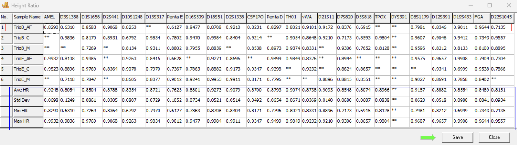Click the Penta E column header
The height and width of the screenshot is (145, 517).
tap(175, 17)
